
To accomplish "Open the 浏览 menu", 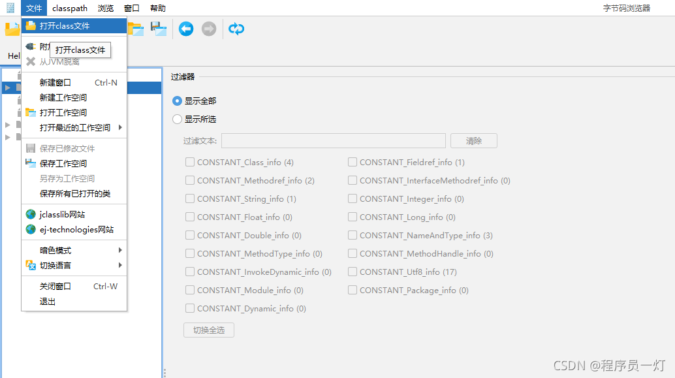I will 106,8.
